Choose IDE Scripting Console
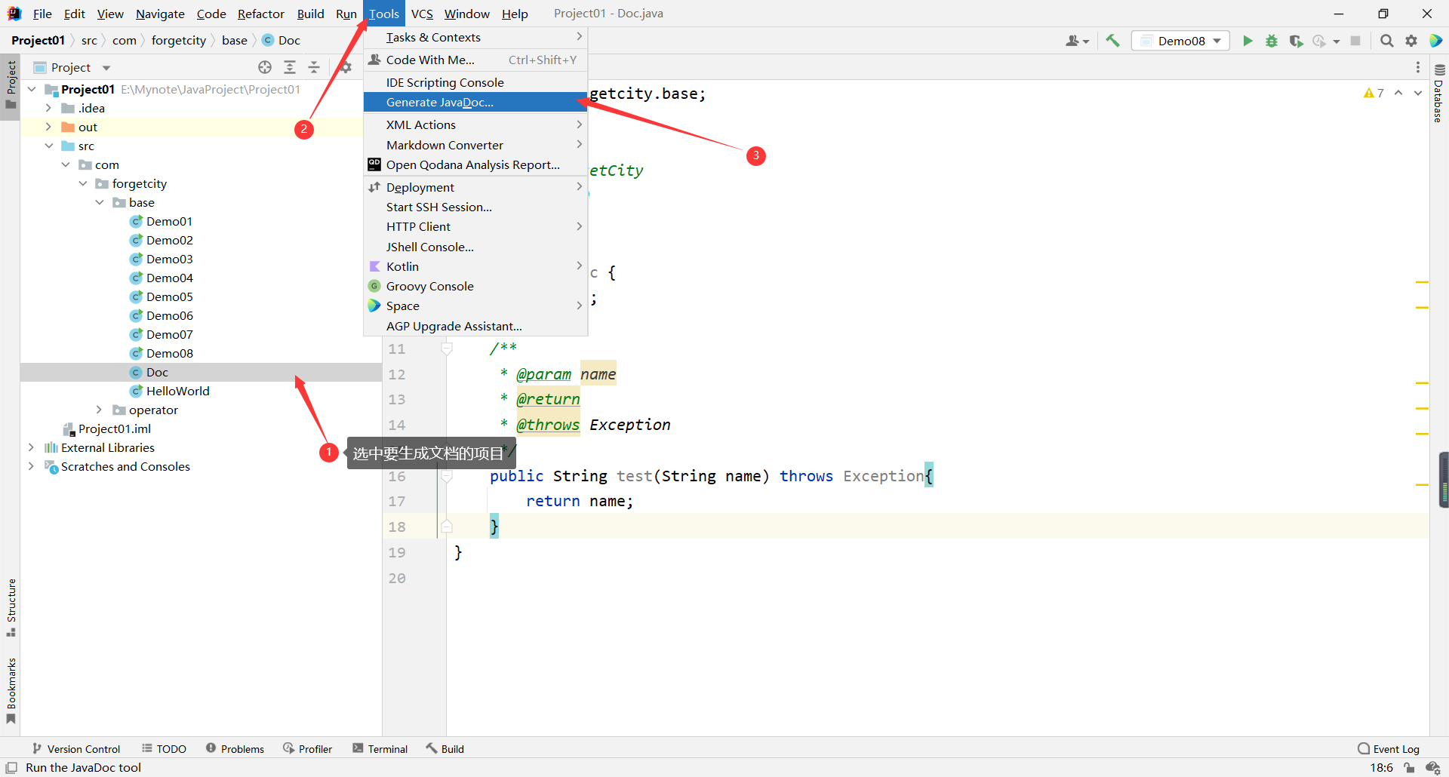 click(x=475, y=83)
